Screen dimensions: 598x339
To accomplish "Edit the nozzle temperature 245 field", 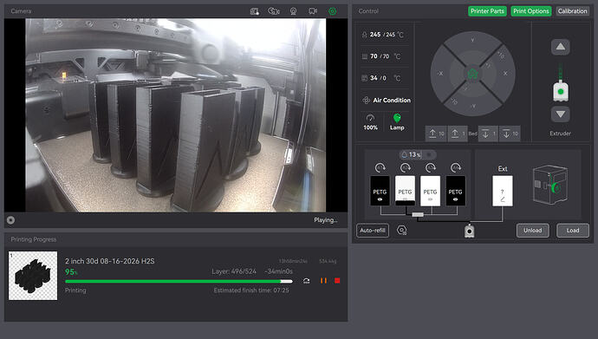I will point(383,35).
